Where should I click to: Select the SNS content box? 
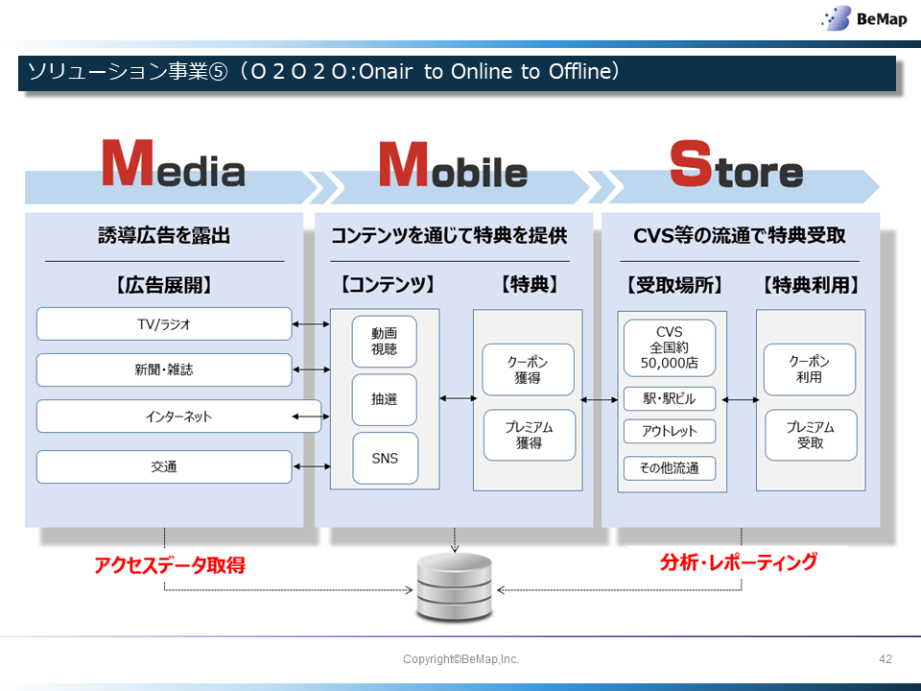click(384, 458)
